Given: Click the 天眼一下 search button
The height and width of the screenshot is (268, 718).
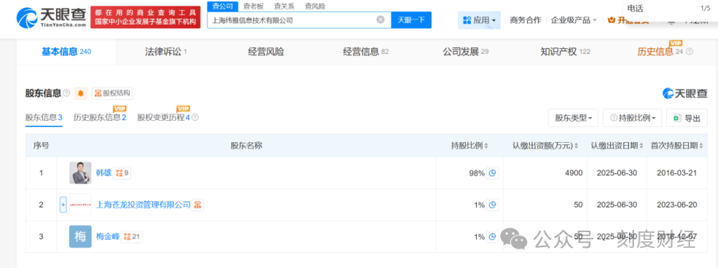Looking at the screenshot, I should point(411,20).
